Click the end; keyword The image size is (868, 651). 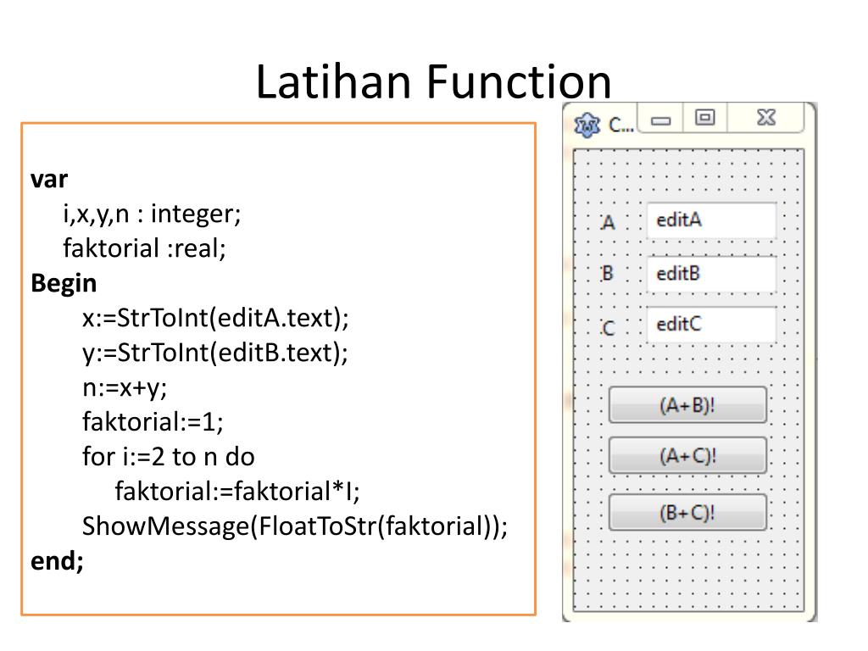[57, 561]
